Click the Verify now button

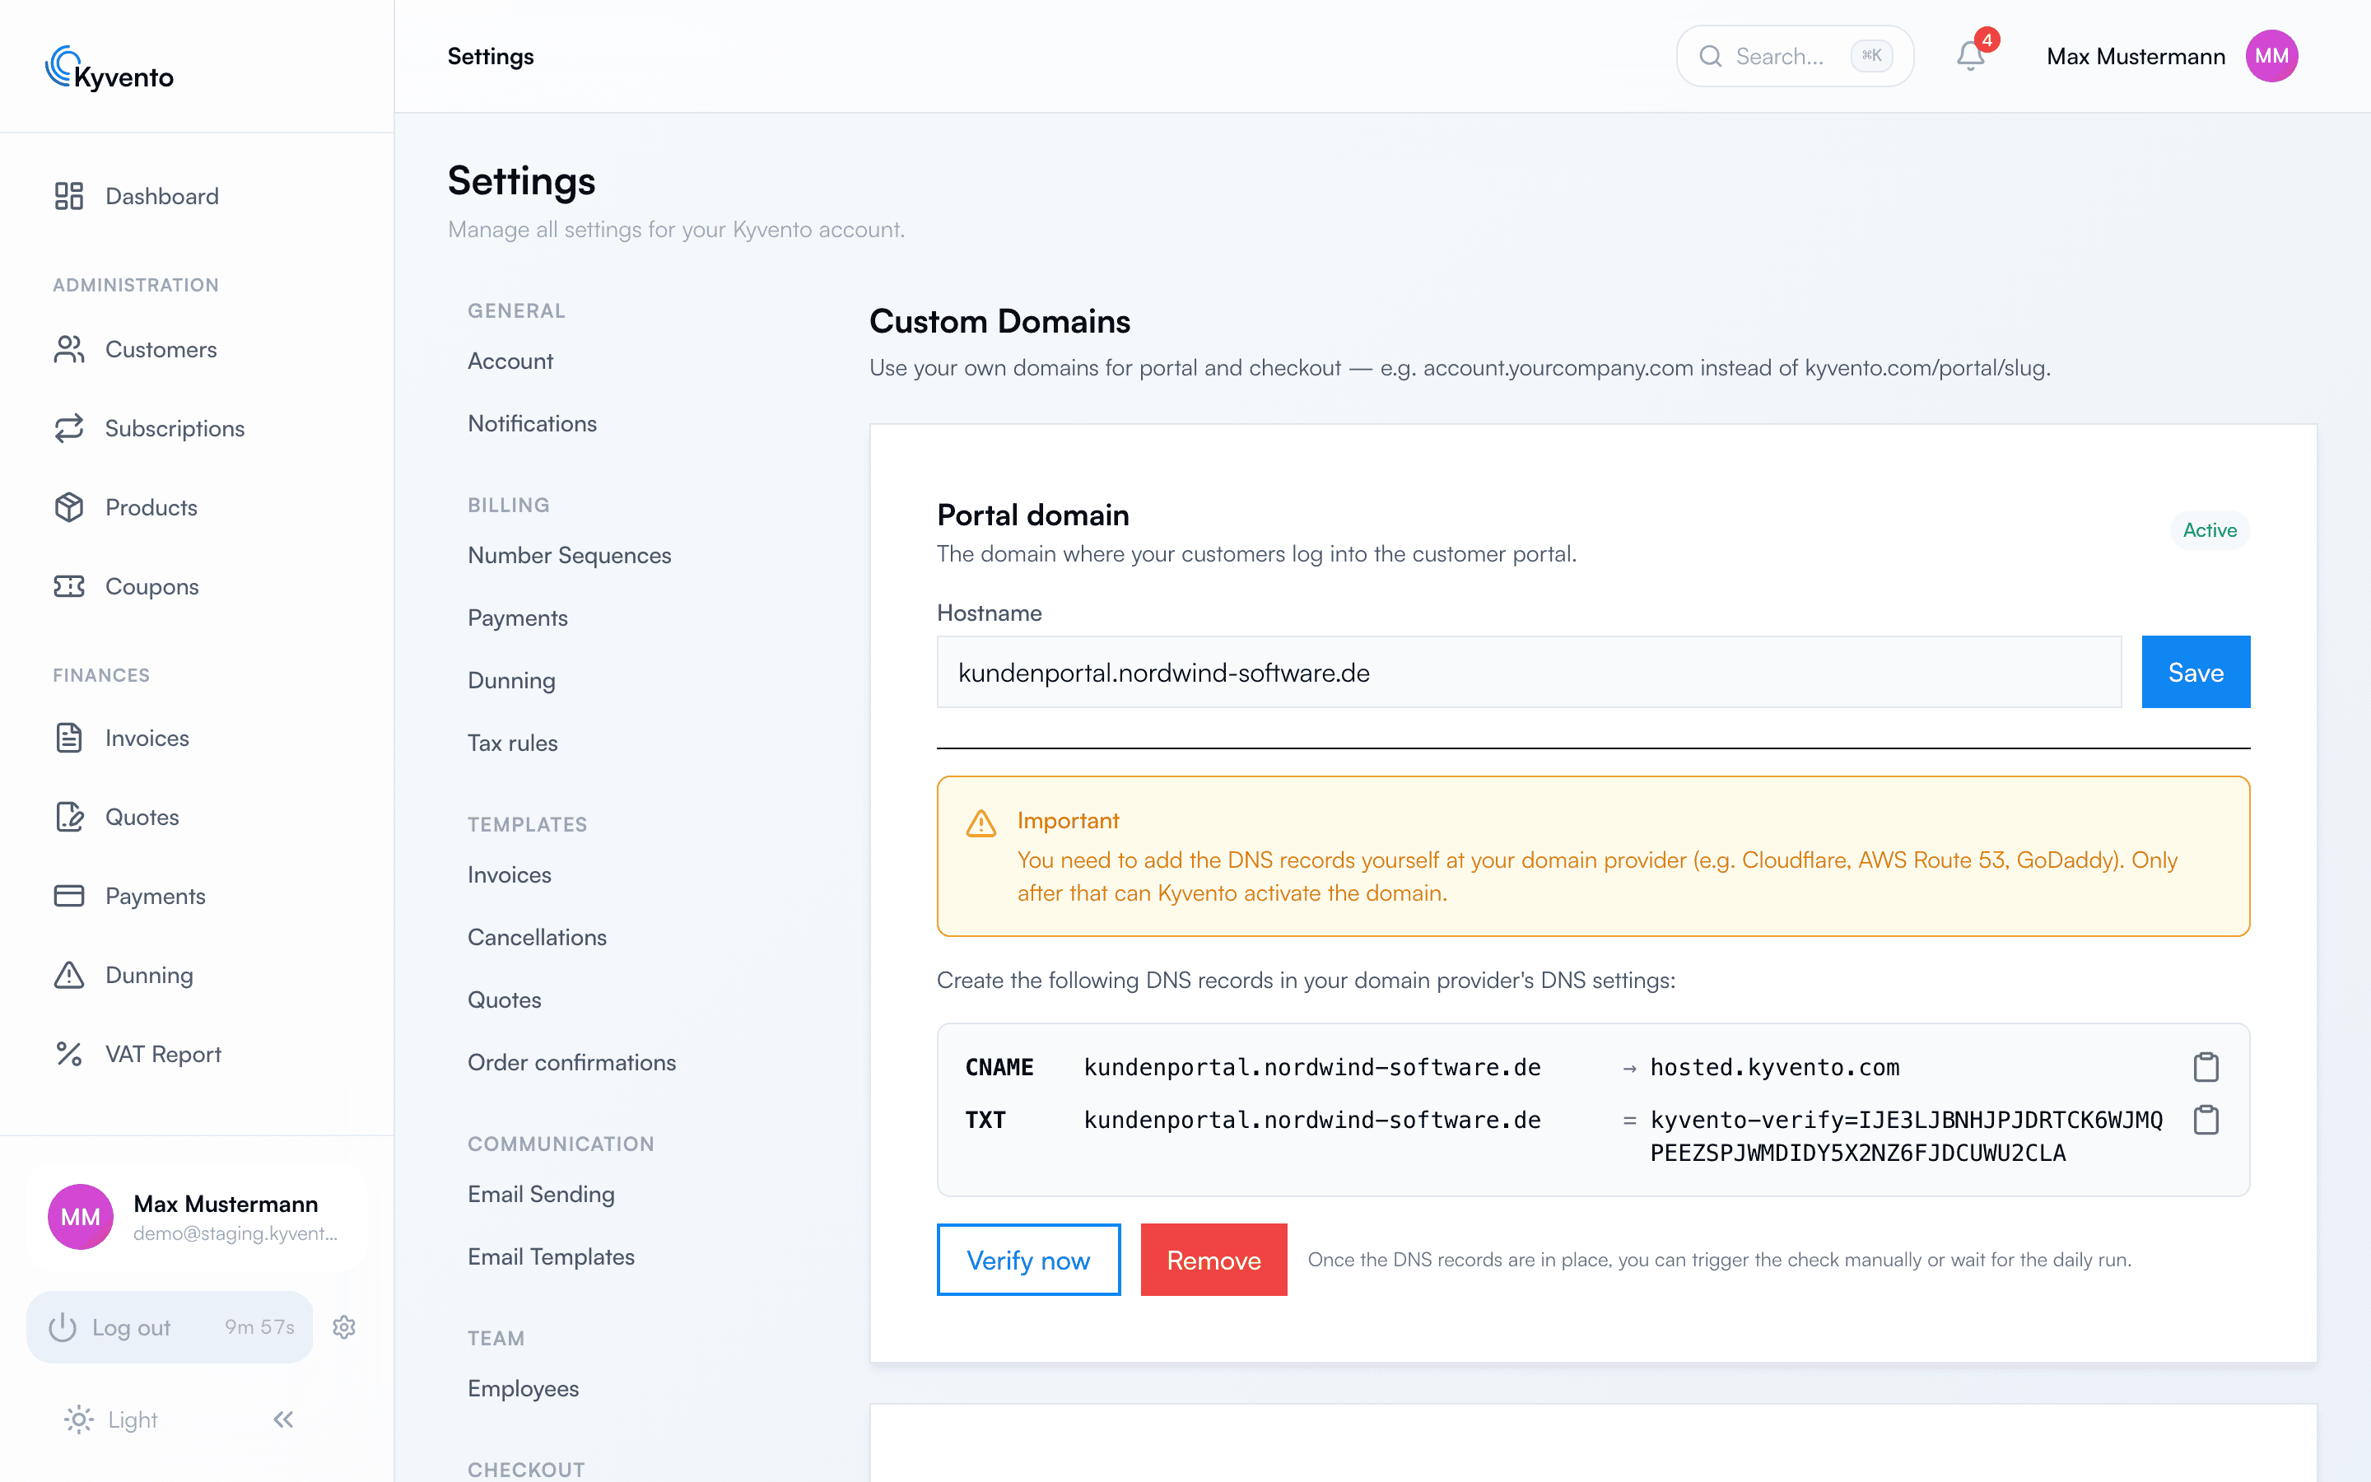pos(1029,1260)
